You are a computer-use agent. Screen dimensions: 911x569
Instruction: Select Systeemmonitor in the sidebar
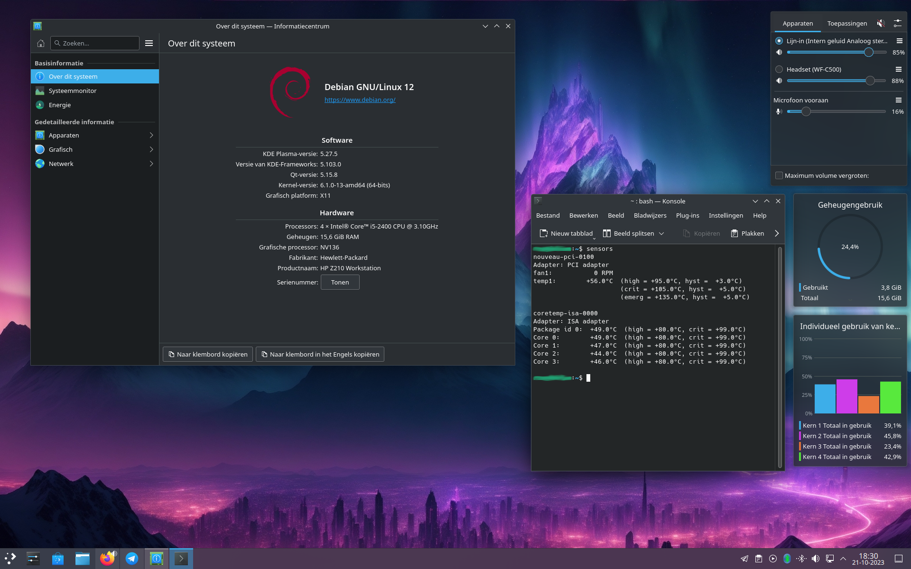95,91
